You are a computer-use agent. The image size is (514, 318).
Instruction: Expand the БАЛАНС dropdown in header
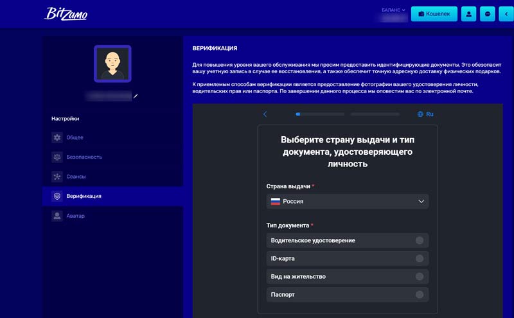[394, 10]
